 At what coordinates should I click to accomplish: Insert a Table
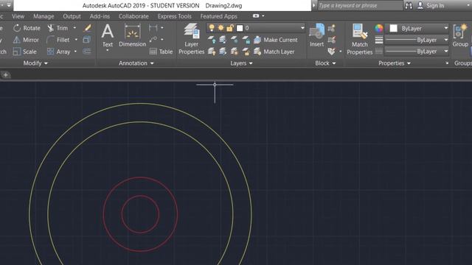[161, 52]
